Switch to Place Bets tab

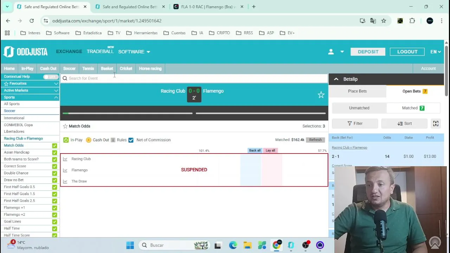point(357,91)
